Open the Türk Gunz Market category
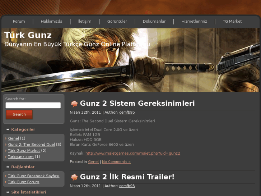Image resolution: width=261 pixels, height=196 pixels. 24,151
